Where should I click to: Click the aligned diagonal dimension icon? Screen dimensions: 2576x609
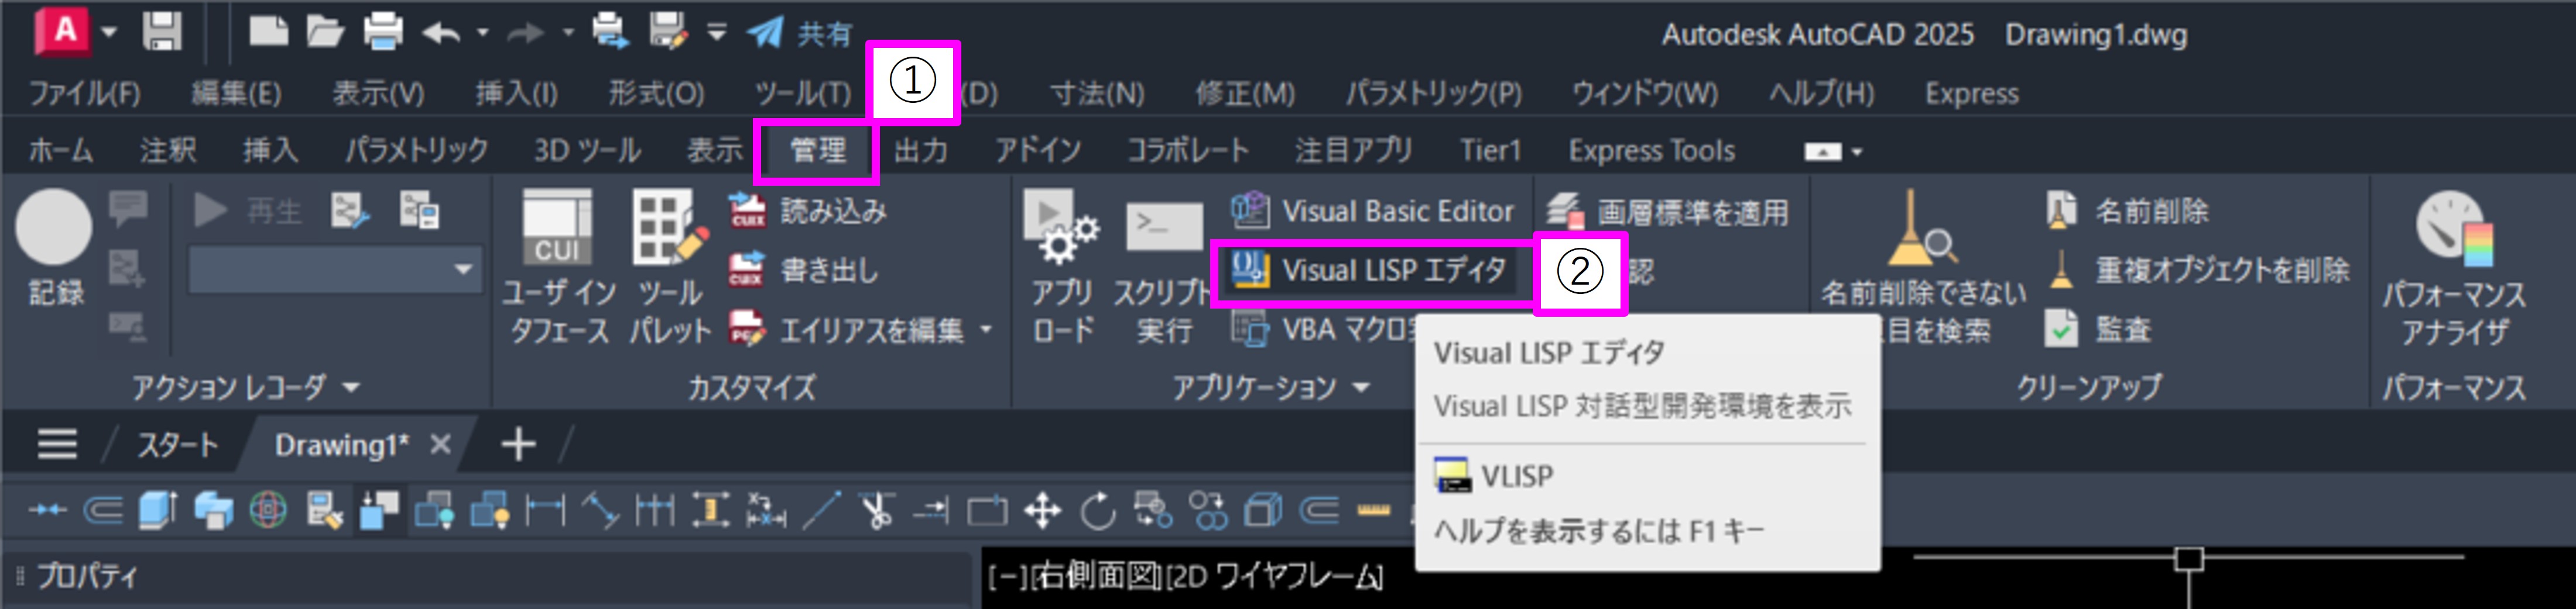tap(600, 511)
